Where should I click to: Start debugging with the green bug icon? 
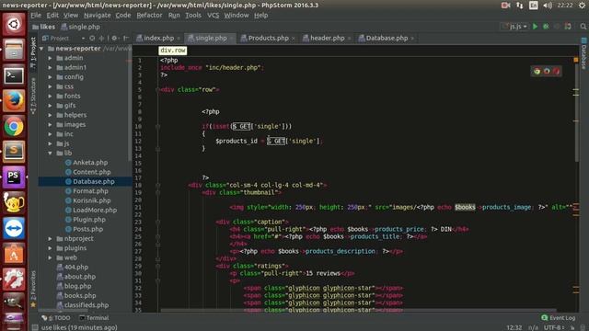(546, 27)
